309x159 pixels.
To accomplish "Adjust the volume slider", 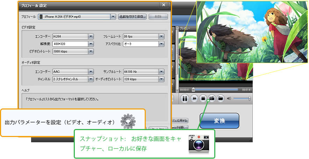I will [242, 98].
